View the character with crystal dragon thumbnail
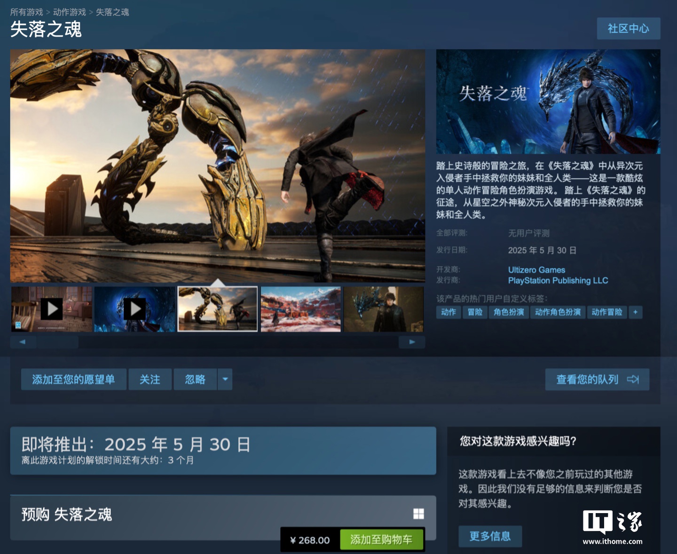This screenshot has height=554, width=677. coord(384,309)
